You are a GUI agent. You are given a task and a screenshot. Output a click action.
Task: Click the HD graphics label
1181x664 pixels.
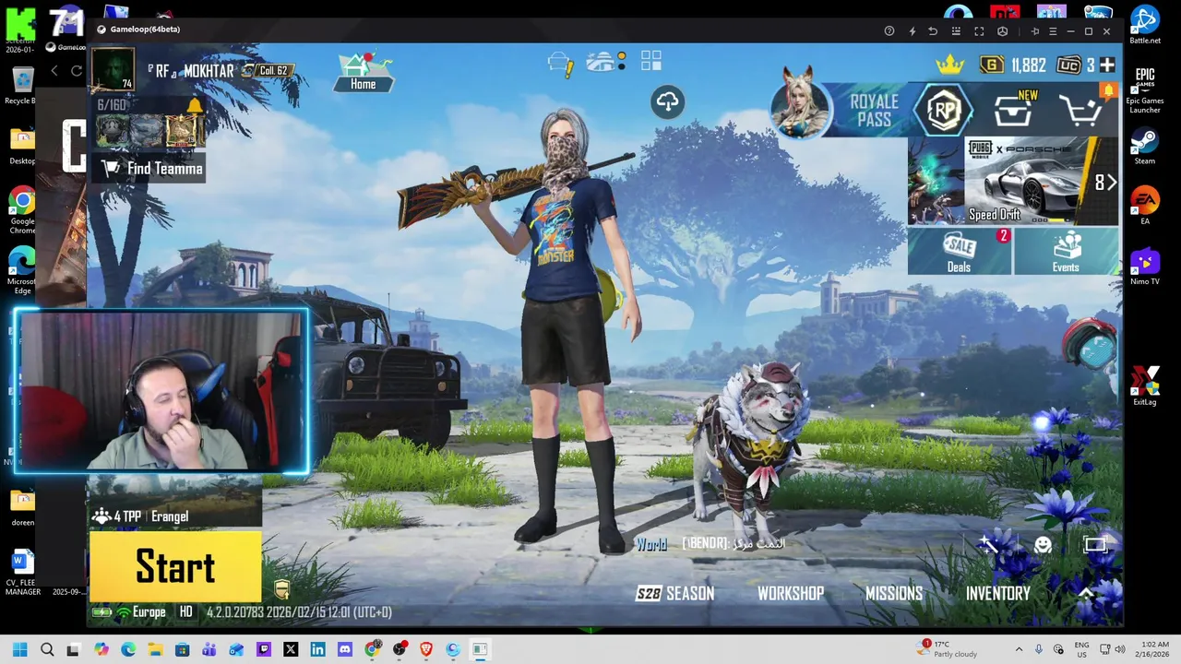(x=186, y=612)
